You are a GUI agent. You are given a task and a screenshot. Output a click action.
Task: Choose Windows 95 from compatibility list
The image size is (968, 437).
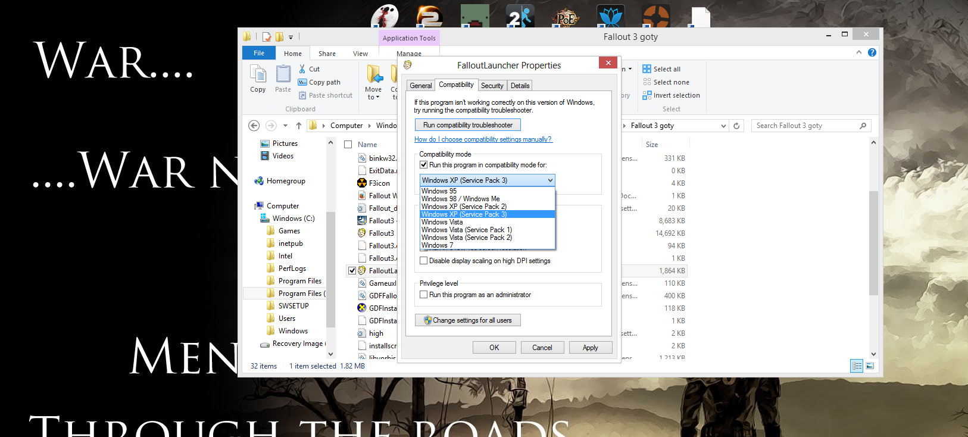click(488, 191)
